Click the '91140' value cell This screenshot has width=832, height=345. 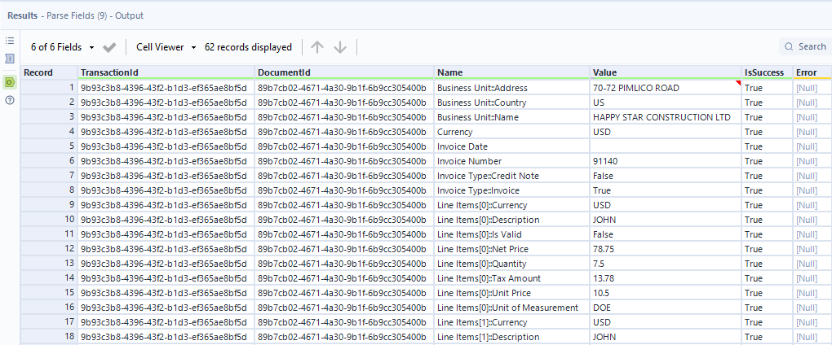click(666, 161)
